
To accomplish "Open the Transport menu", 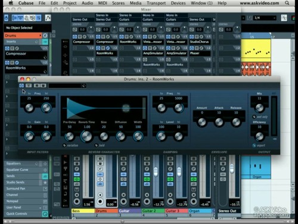I will [x=156, y=3].
